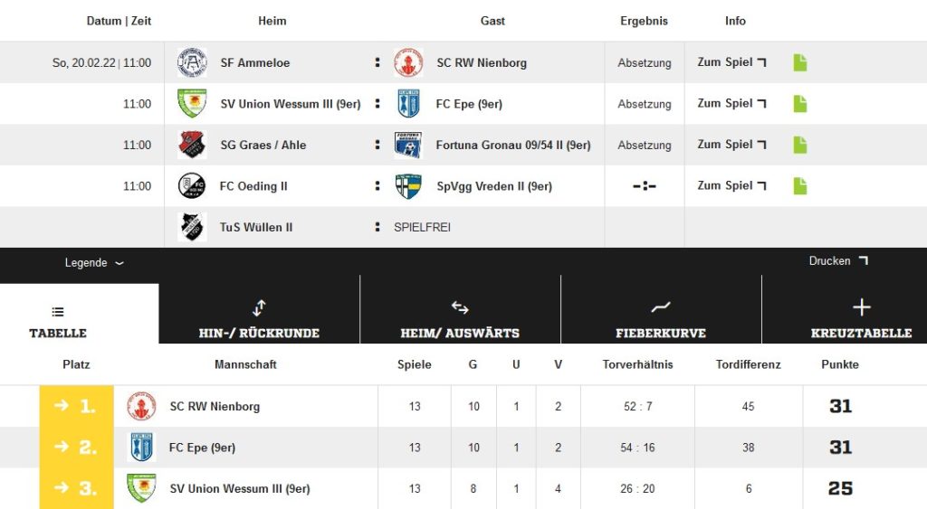Switch to the Heim/Auswärts tab
This screenshot has height=509, width=927.
(460, 319)
